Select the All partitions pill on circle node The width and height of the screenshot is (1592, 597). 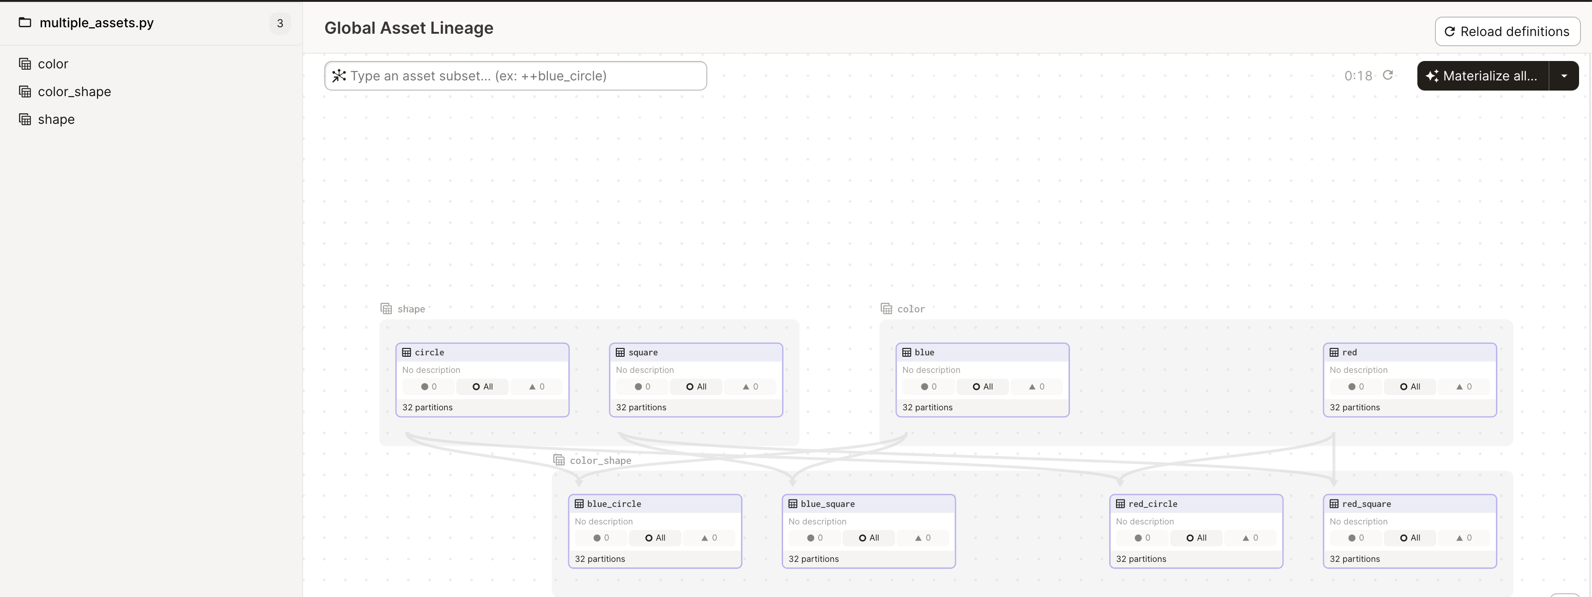click(483, 387)
